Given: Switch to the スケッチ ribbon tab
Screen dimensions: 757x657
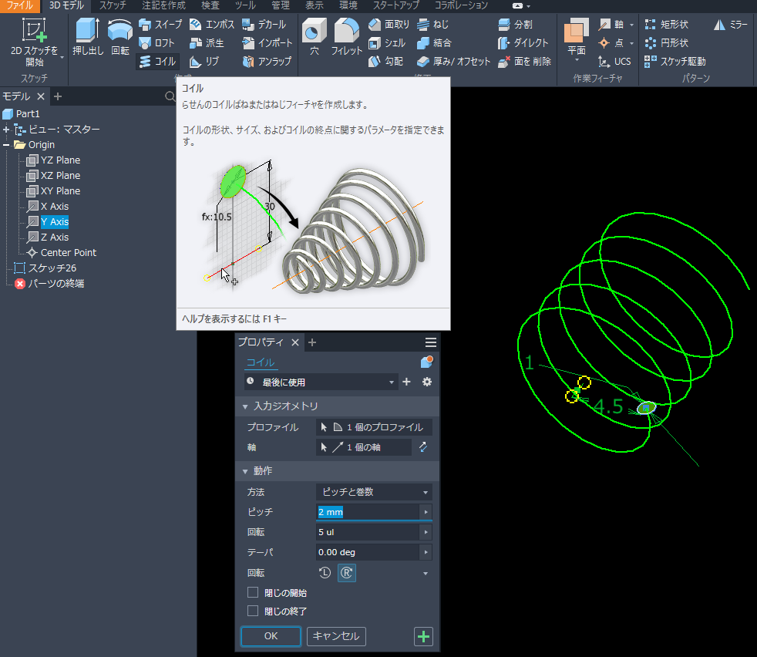Looking at the screenshot, I should click(x=113, y=5).
